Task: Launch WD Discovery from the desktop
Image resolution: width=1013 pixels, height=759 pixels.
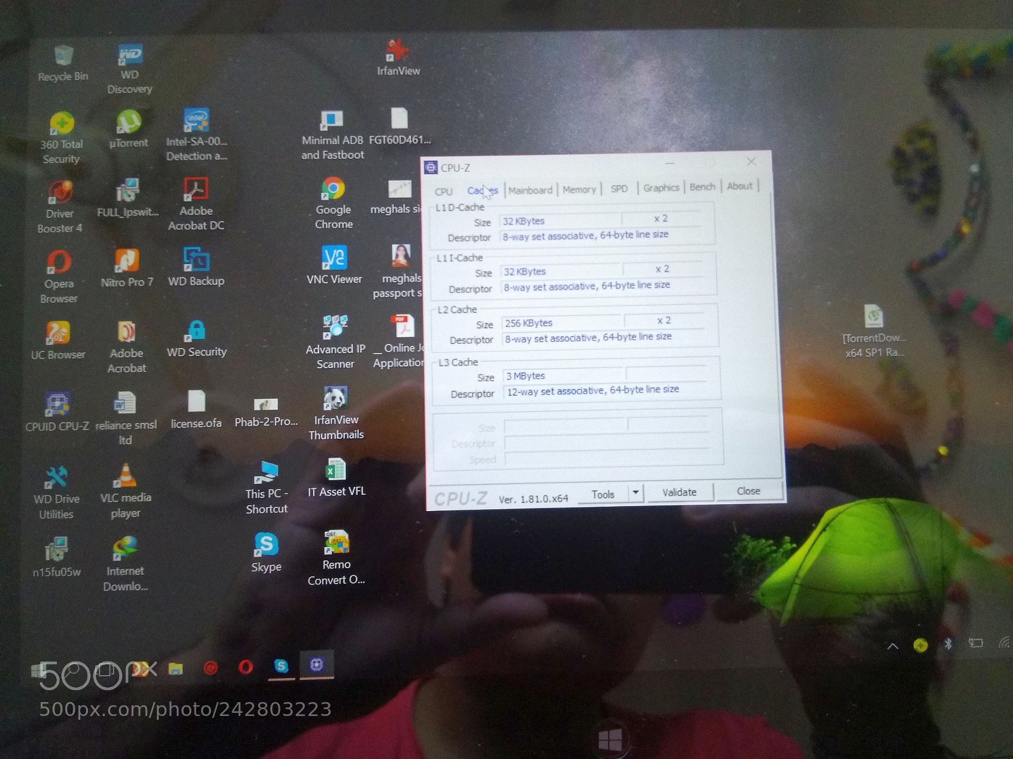Action: click(130, 69)
